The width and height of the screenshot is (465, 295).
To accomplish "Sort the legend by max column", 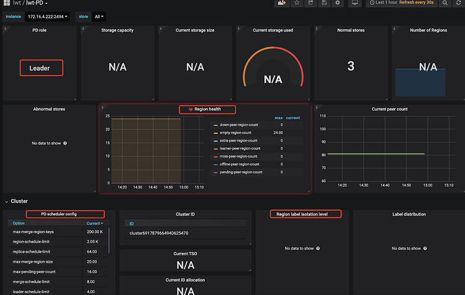I will point(278,118).
